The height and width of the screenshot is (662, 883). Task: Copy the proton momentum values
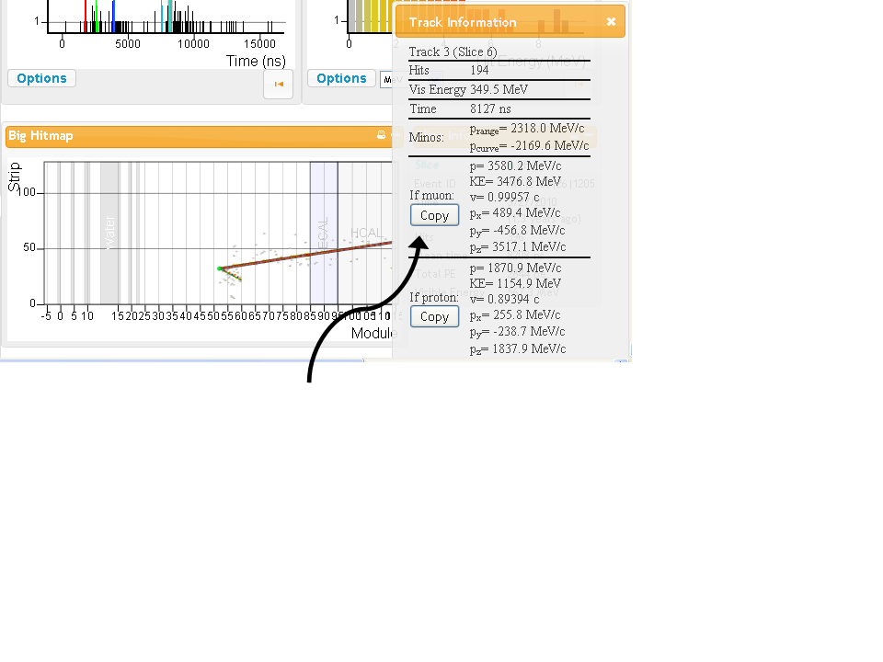434,316
